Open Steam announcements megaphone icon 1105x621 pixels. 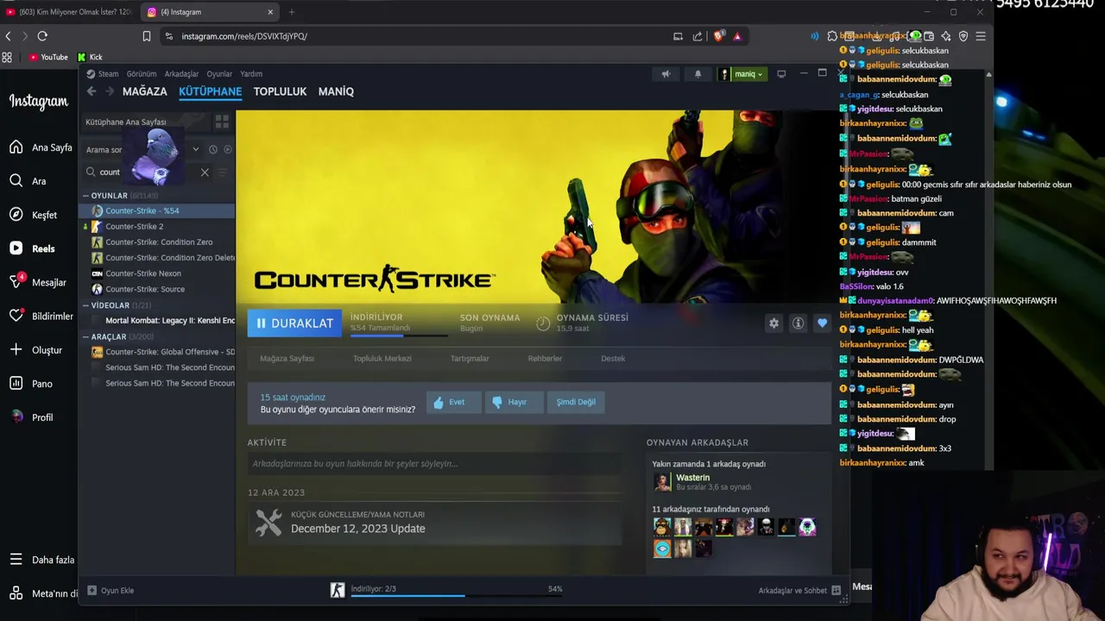(666, 74)
